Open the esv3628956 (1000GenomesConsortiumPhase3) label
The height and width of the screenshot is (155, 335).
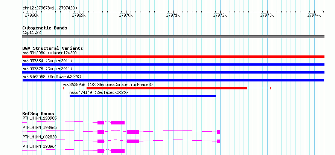108,84
